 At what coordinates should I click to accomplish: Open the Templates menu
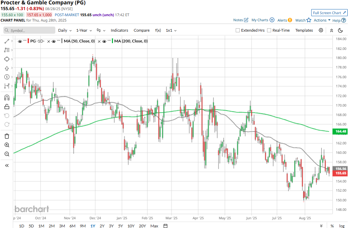(x=304, y=30)
